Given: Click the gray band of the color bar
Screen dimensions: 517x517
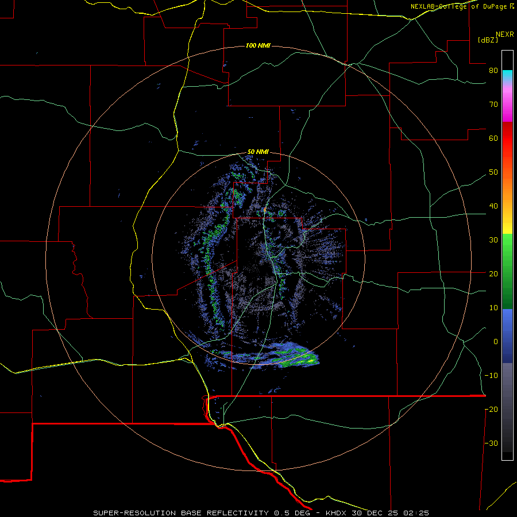Looking at the screenshot, I should pyautogui.click(x=507, y=407).
